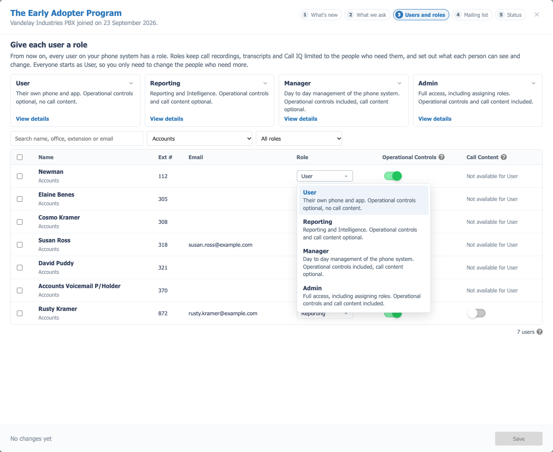Tick the Cosmo Kramer row checkbox

point(19,222)
